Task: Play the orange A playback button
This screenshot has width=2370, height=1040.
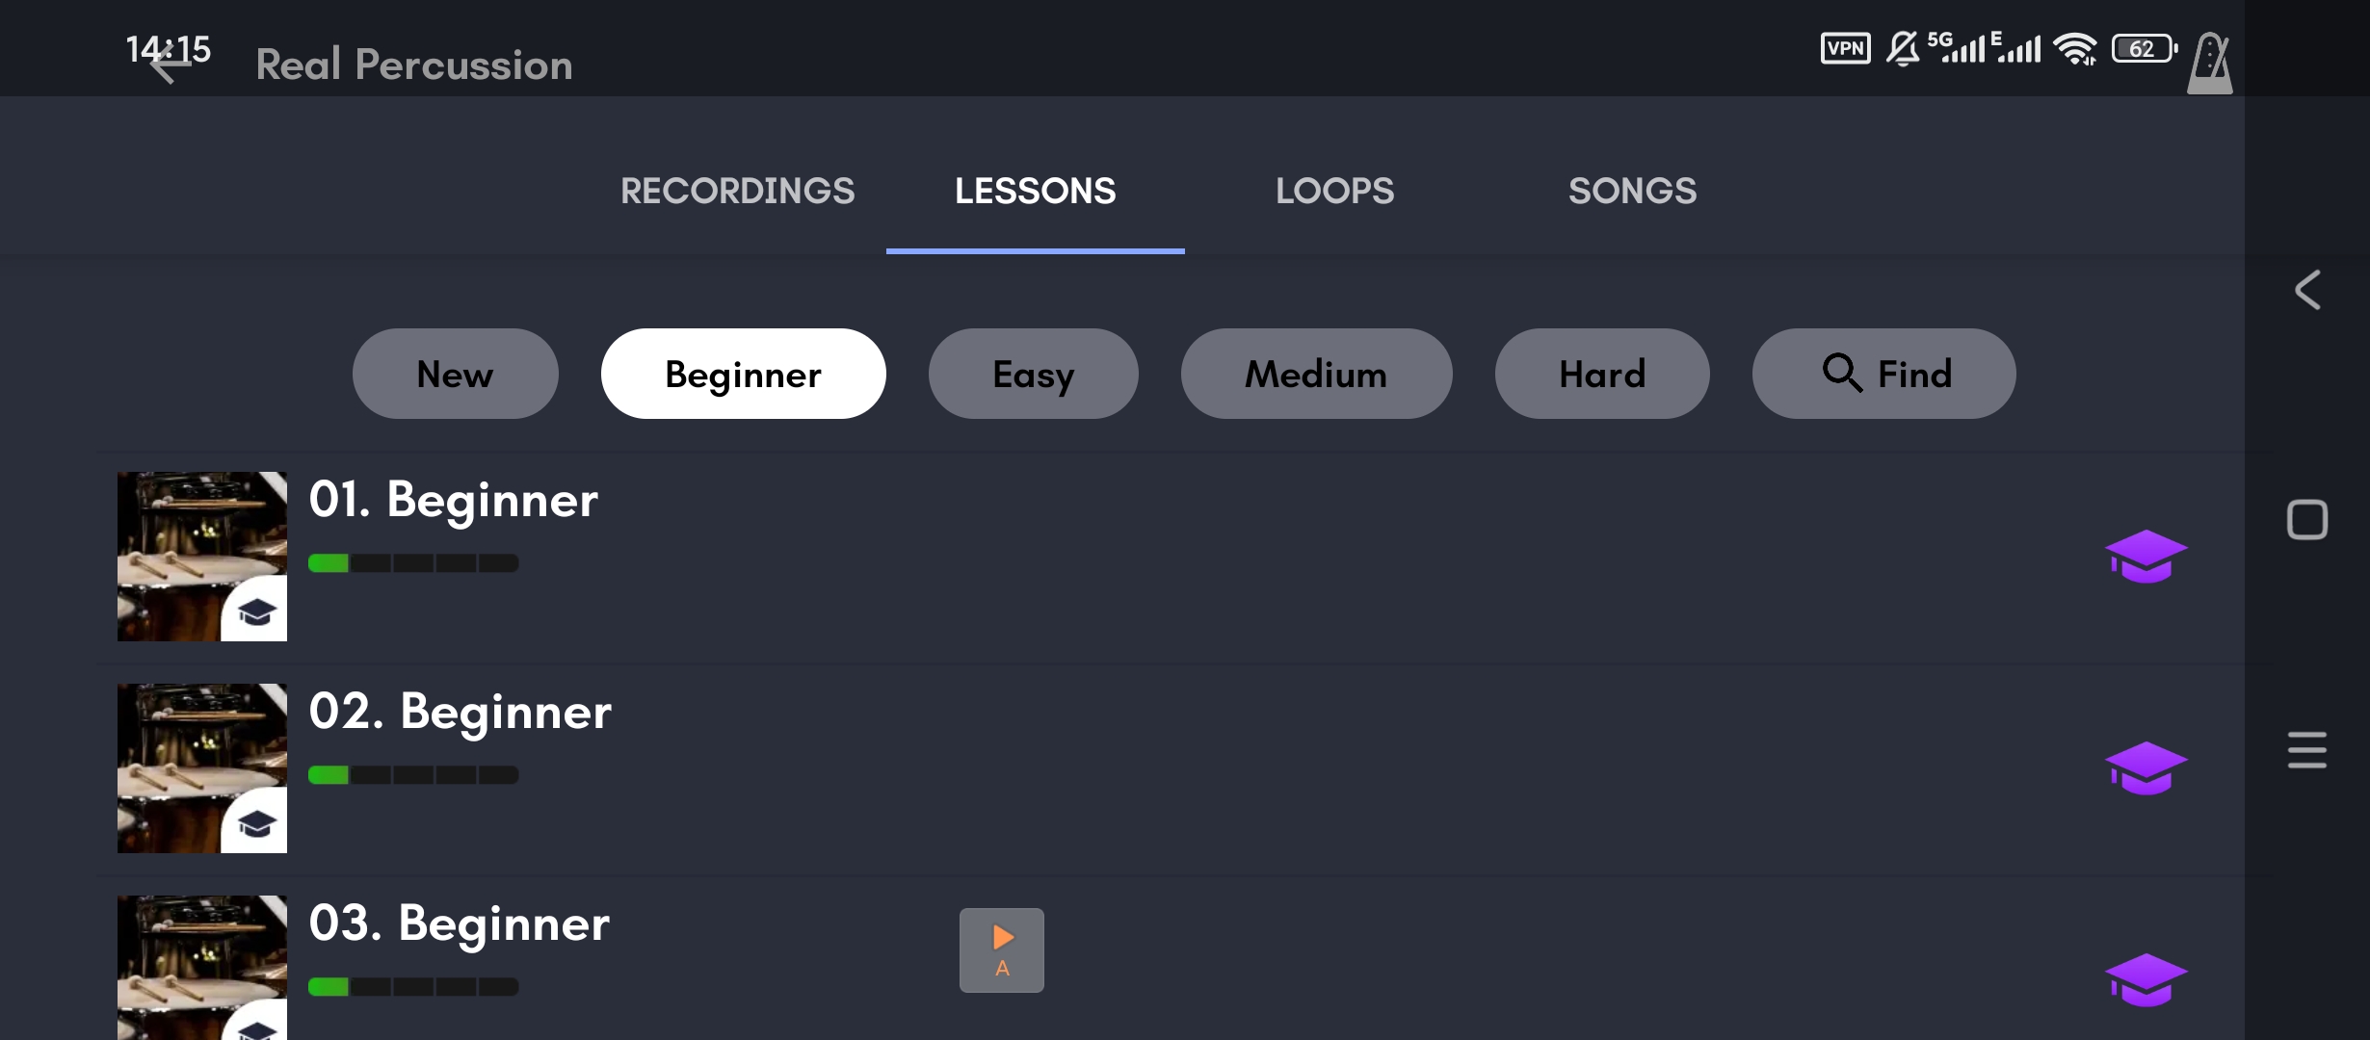Action: (1002, 950)
